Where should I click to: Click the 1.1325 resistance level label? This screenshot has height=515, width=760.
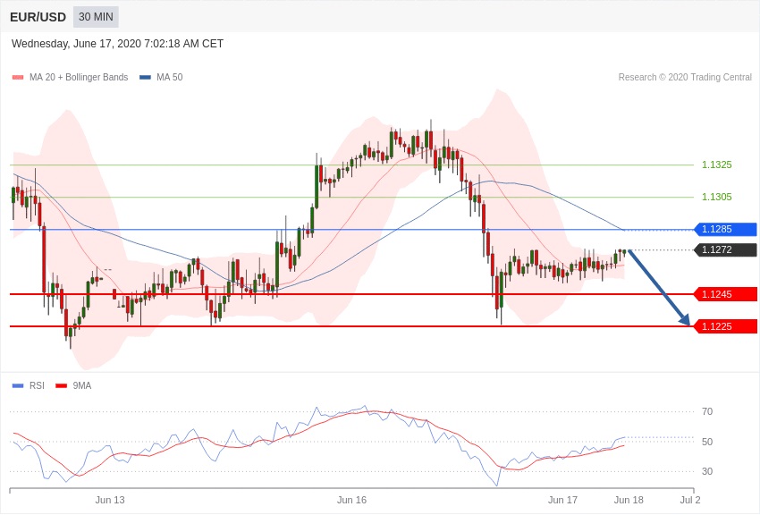717,165
